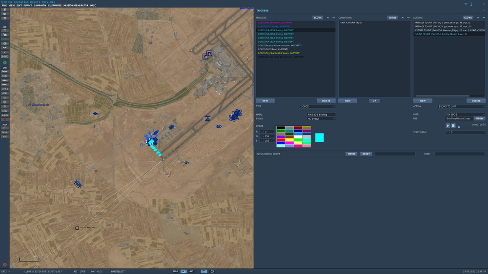Open the EDIT menu
The image size is (488, 274).
click(20, 5)
